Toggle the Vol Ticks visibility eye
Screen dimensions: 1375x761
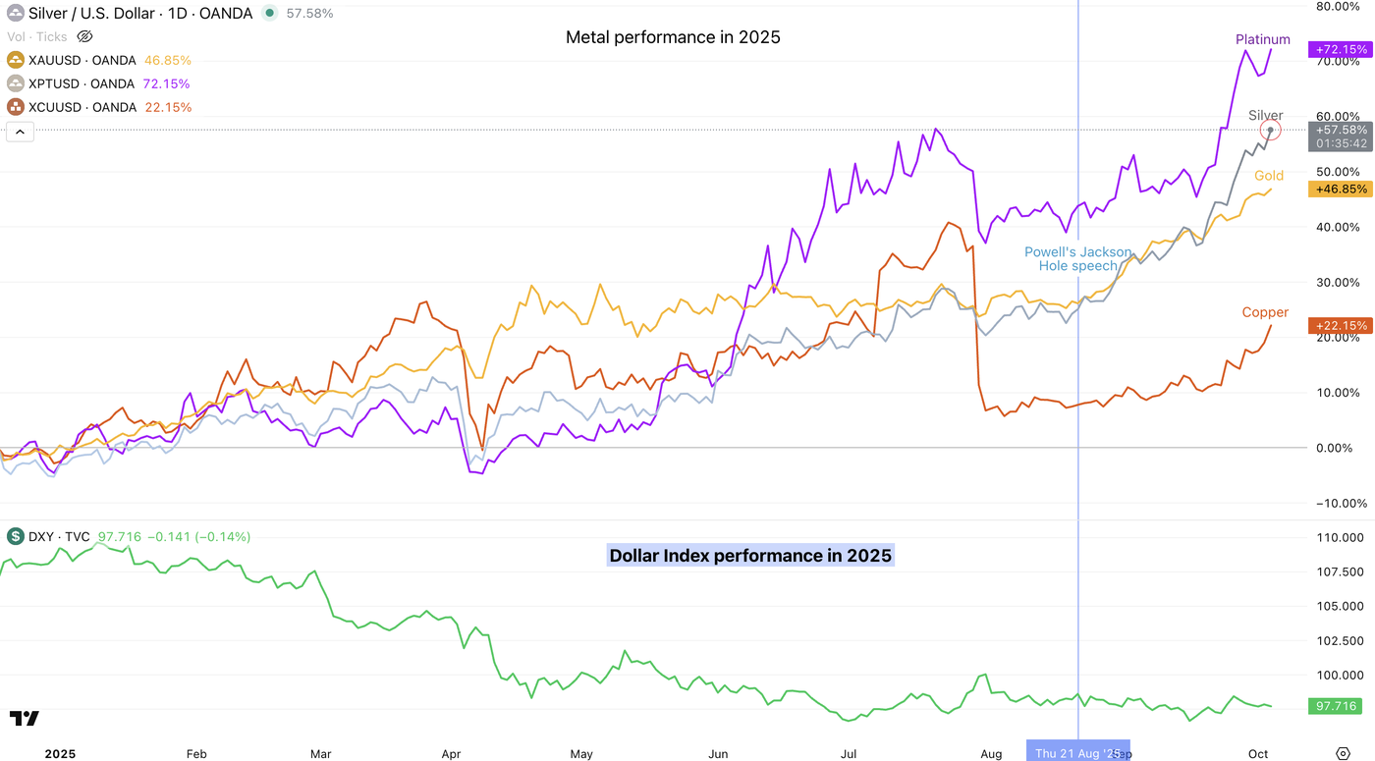coord(84,36)
